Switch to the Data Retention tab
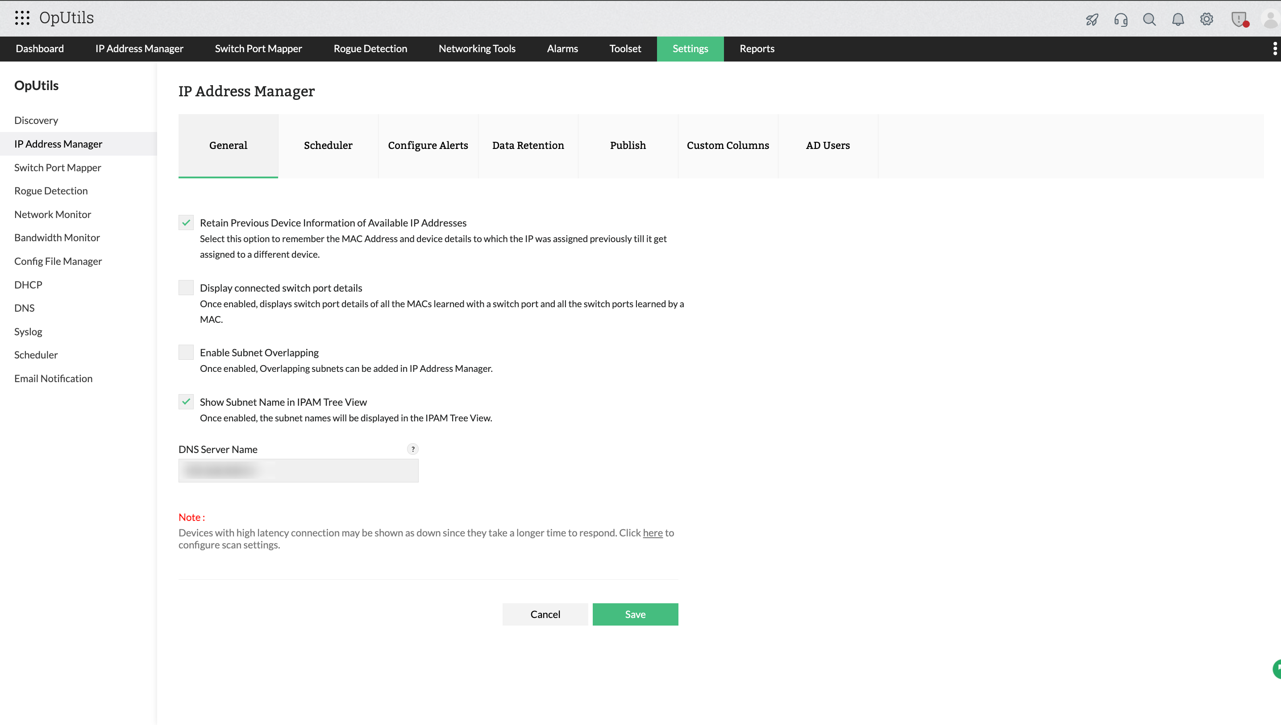The width and height of the screenshot is (1281, 725). pos(528,145)
